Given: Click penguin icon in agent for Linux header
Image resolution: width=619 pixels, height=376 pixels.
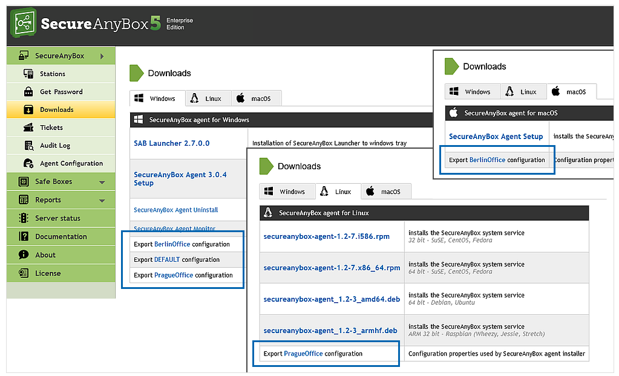Looking at the screenshot, I should [268, 213].
